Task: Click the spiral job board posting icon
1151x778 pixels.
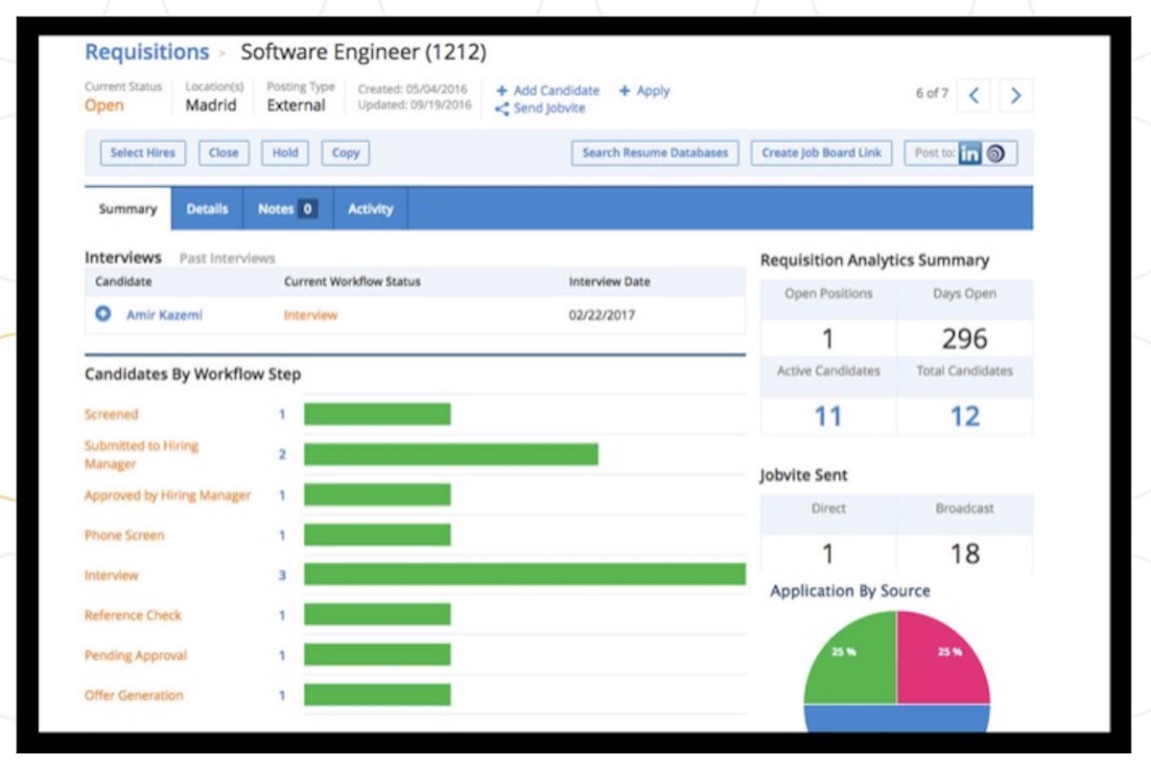Action: [x=998, y=152]
